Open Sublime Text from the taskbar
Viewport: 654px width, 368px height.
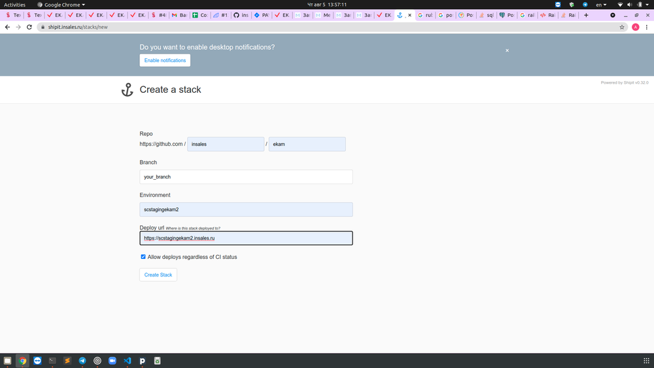click(67, 361)
